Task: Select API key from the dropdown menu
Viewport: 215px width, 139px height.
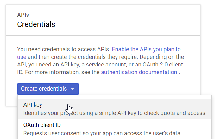Action: [114, 109]
